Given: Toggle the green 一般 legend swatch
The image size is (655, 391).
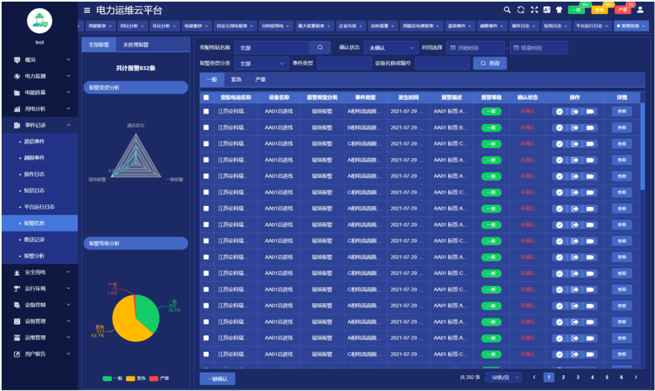Looking at the screenshot, I should pos(107,378).
